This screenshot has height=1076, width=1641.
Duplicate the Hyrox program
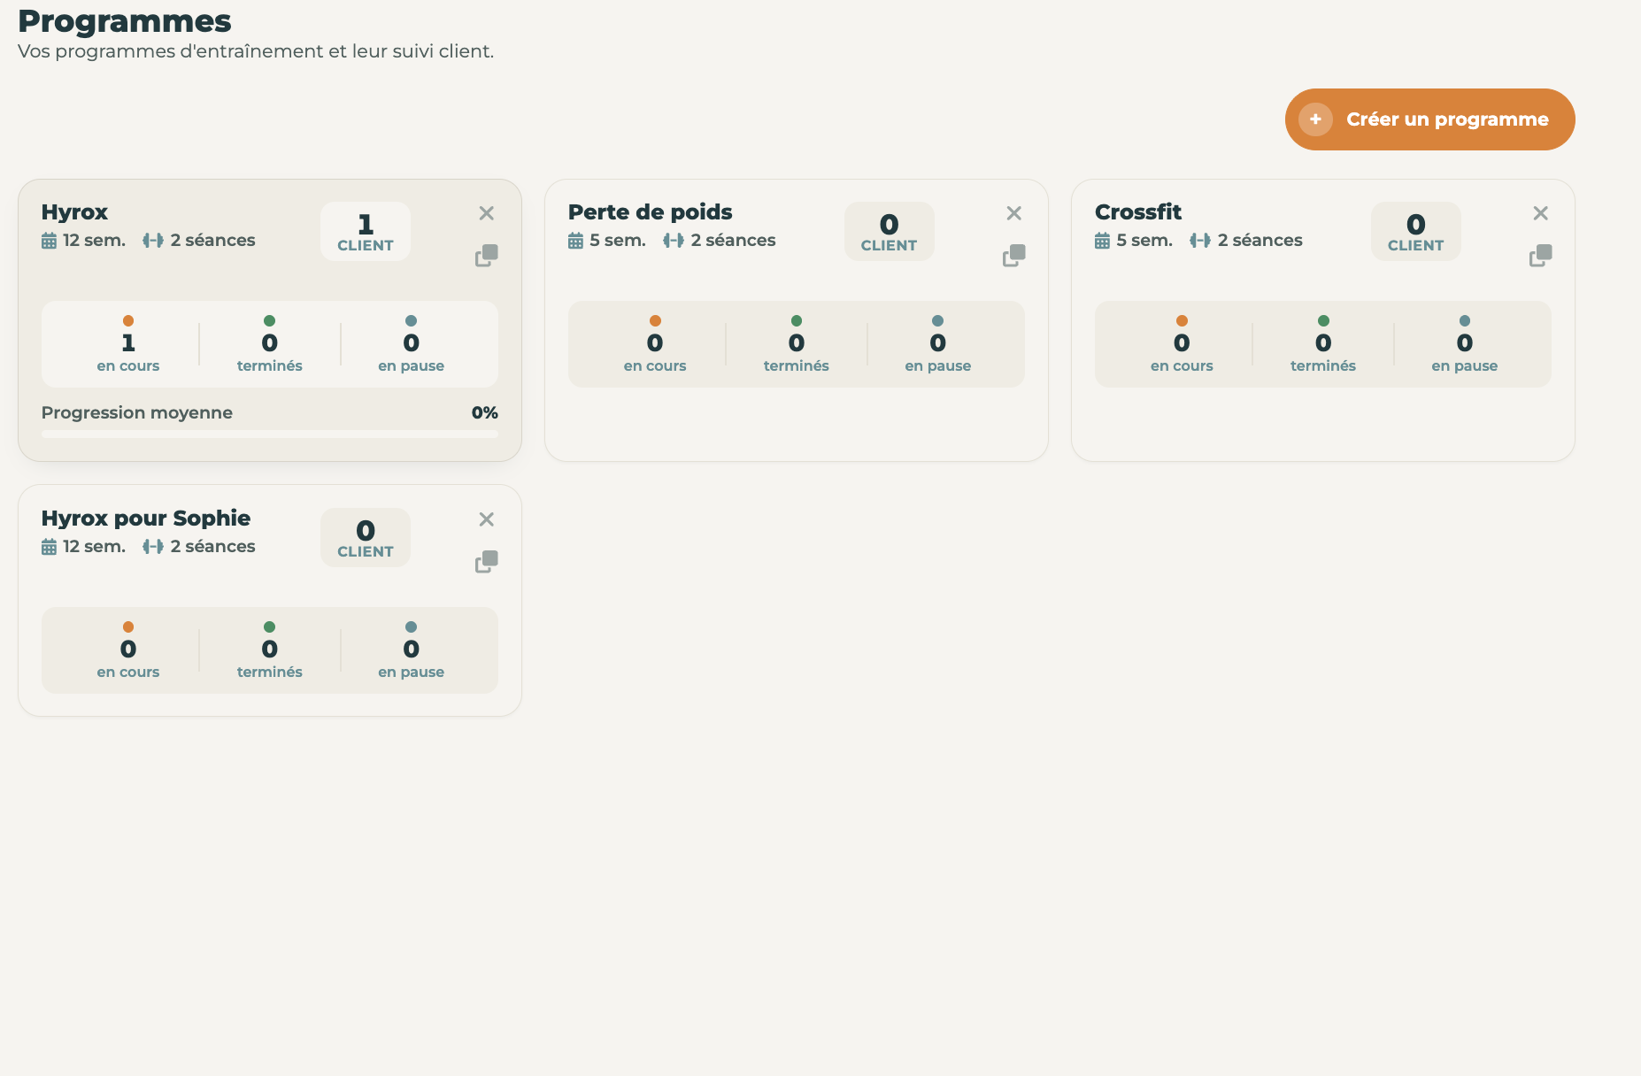tap(486, 256)
